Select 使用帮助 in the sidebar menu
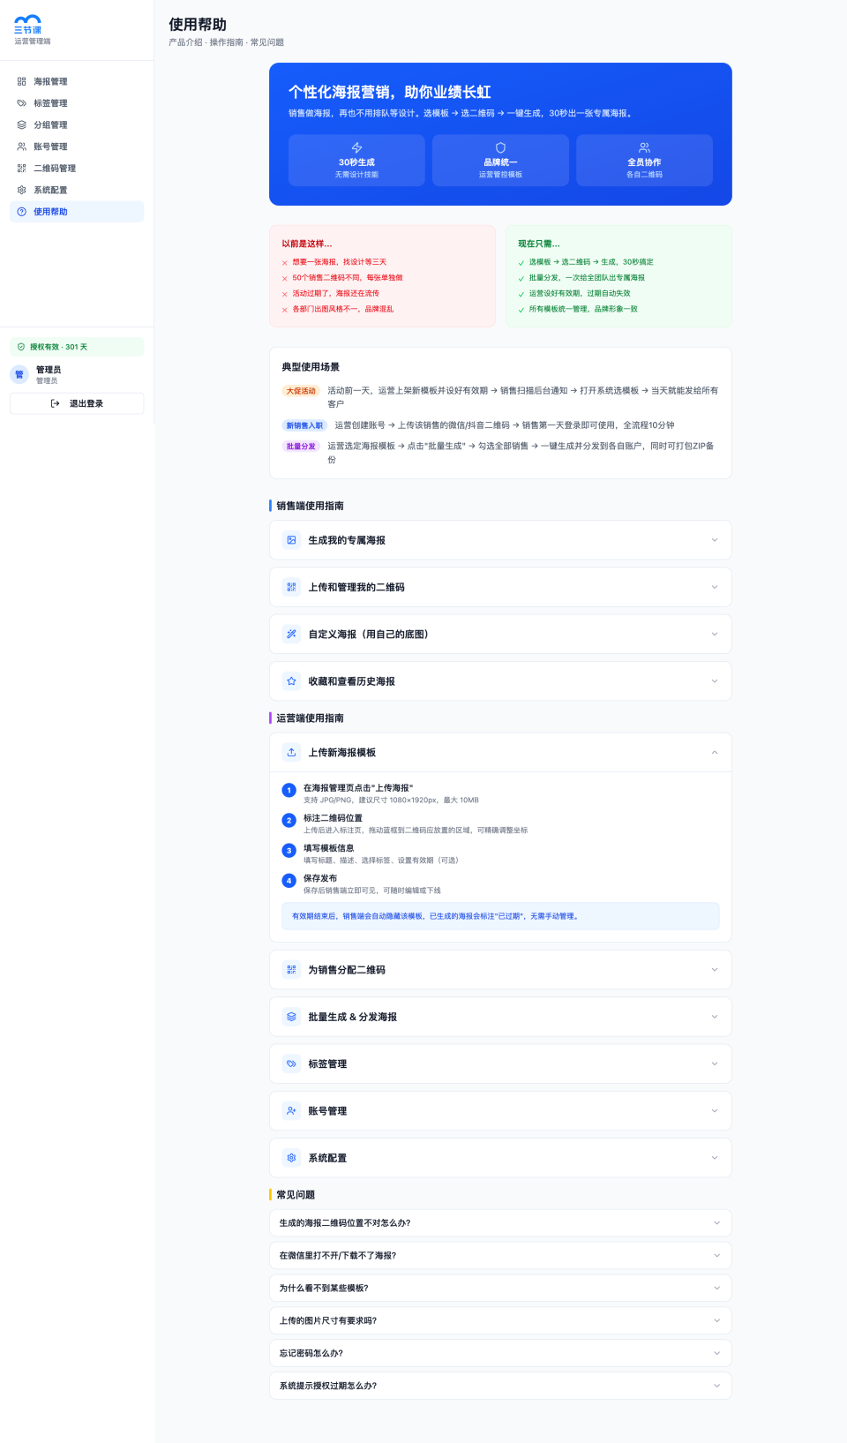 pyautogui.click(x=77, y=212)
